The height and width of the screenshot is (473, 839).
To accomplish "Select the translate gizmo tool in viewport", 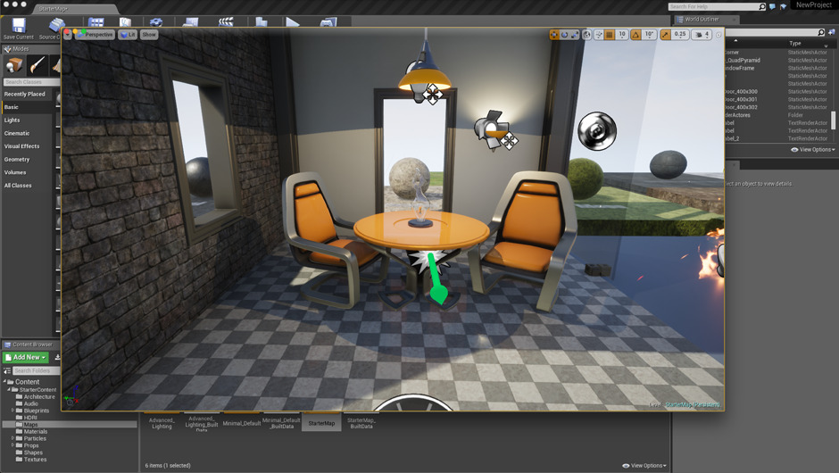I will click(x=554, y=34).
